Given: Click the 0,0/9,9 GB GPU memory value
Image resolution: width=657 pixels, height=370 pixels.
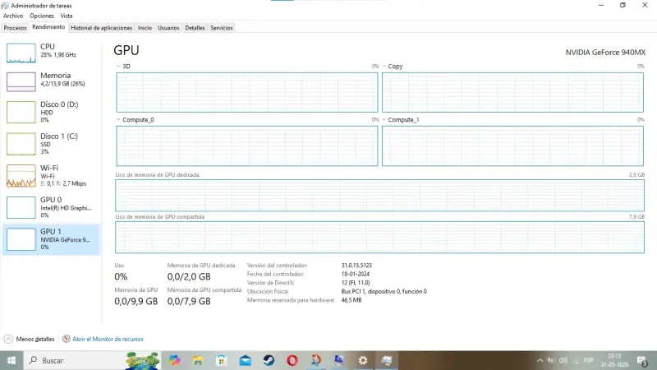Looking at the screenshot, I should [x=136, y=301].
